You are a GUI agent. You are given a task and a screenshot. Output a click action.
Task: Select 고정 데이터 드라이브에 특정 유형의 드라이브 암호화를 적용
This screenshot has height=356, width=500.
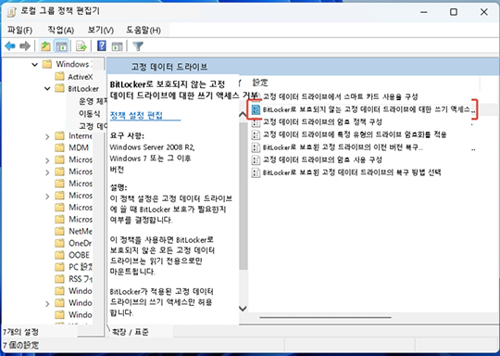[x=355, y=134]
